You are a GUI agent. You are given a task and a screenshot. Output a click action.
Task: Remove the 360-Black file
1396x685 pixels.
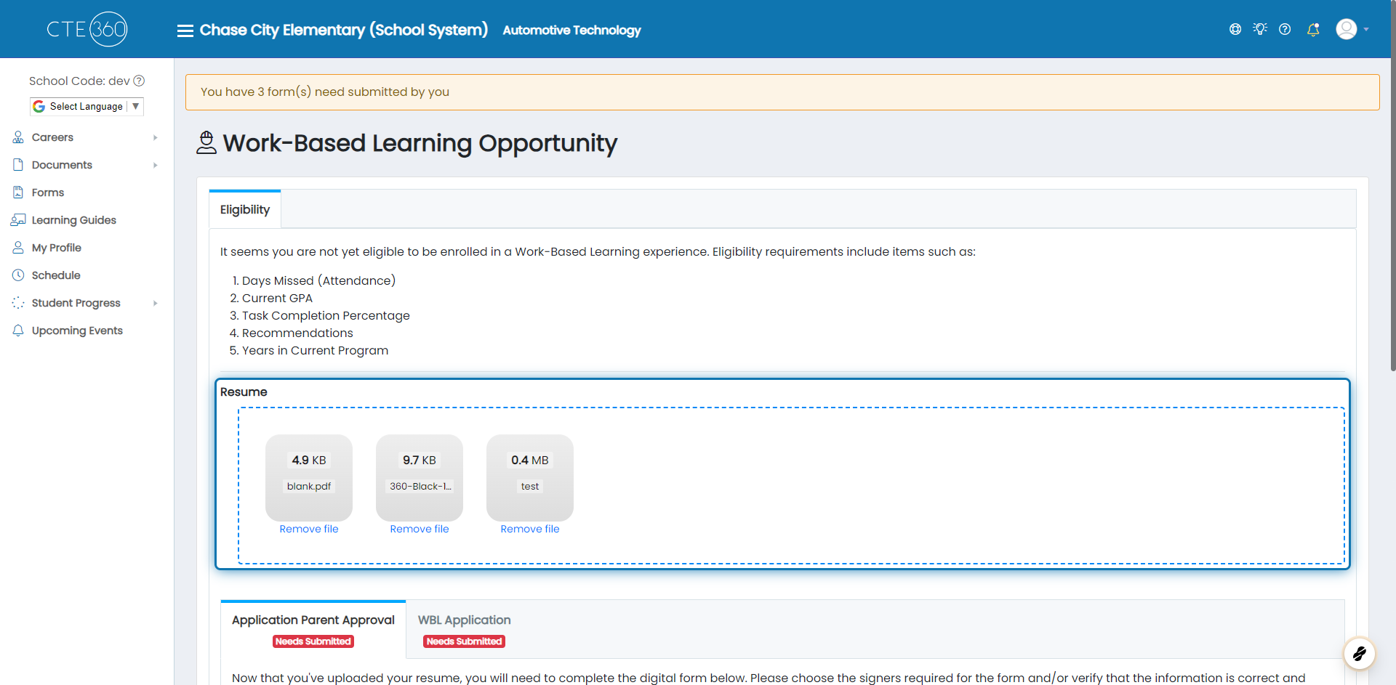point(420,529)
